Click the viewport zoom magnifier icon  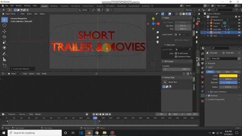pyautogui.click(x=157, y=32)
